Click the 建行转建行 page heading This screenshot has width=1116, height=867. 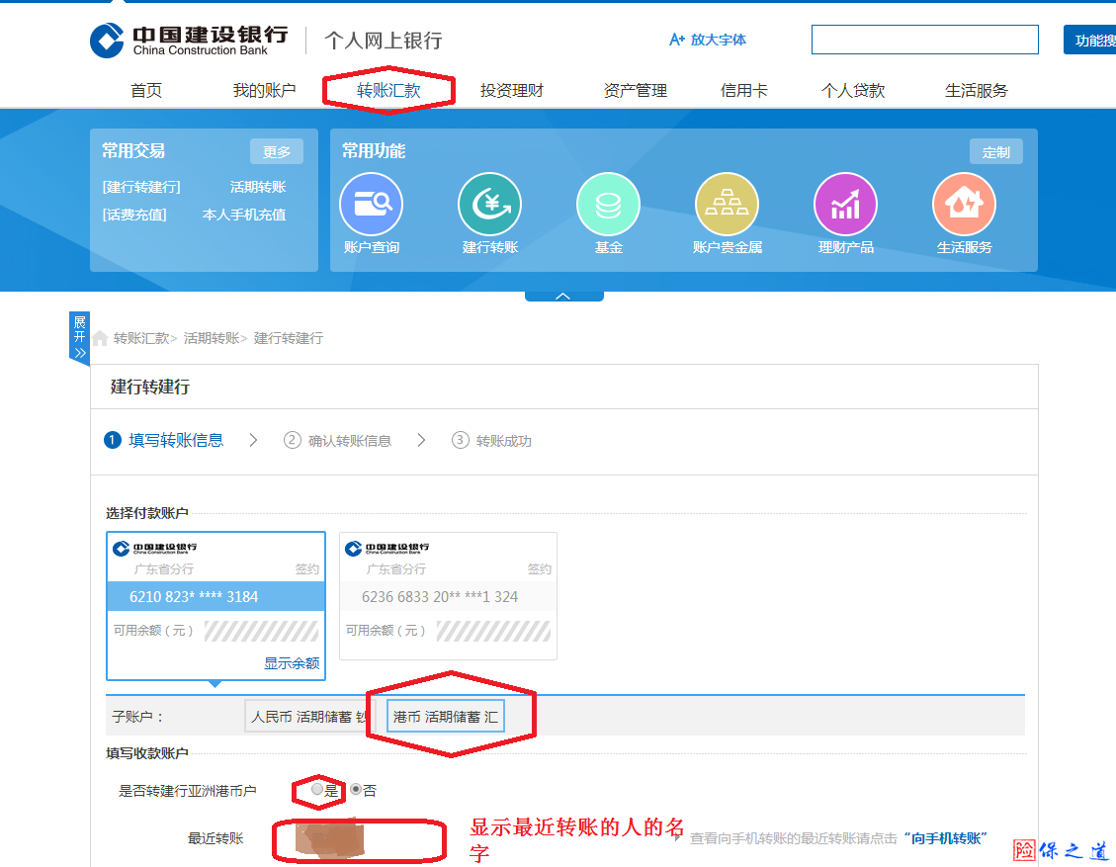(150, 387)
